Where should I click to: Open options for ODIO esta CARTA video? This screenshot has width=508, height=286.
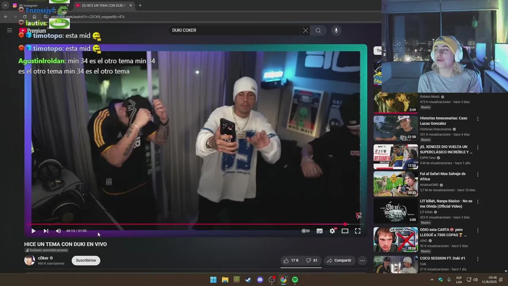(x=477, y=230)
